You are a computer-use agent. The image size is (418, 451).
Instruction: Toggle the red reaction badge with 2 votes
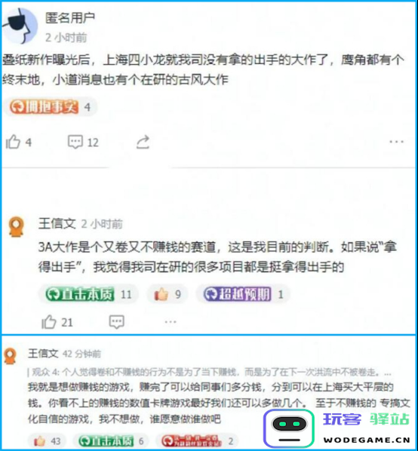tap(197, 441)
